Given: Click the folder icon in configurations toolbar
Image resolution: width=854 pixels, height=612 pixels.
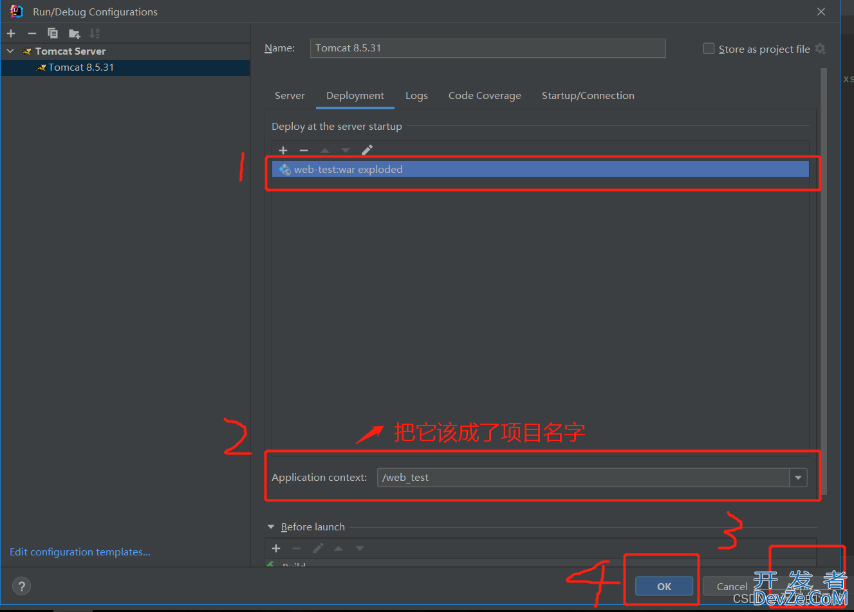Looking at the screenshot, I should (x=75, y=33).
